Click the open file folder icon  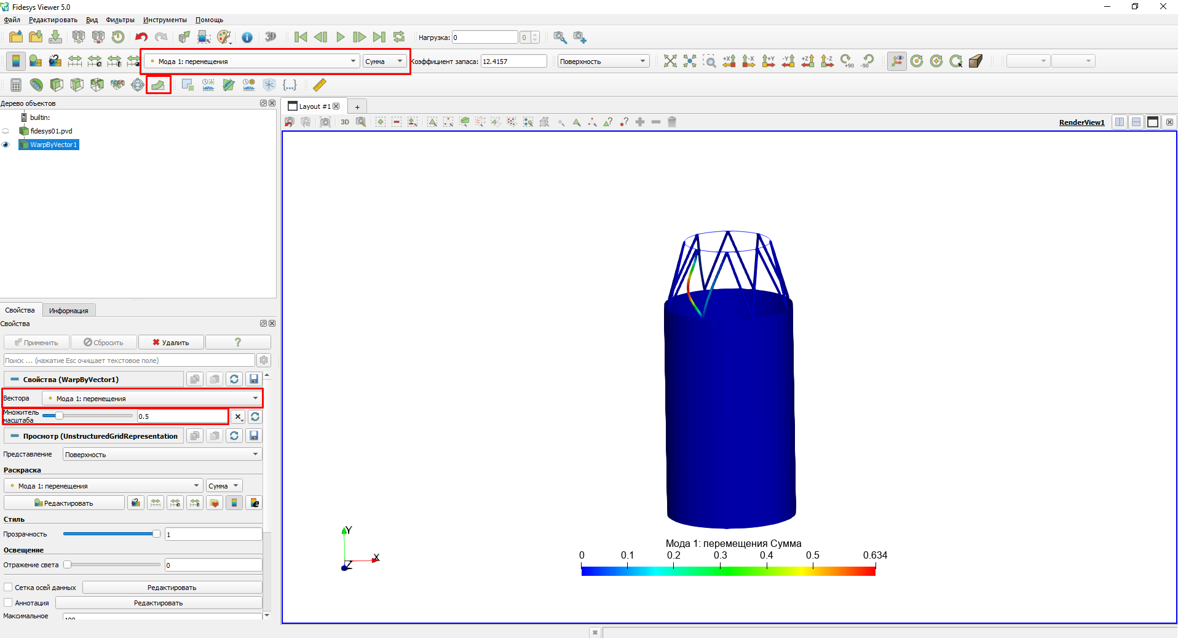(x=16, y=37)
